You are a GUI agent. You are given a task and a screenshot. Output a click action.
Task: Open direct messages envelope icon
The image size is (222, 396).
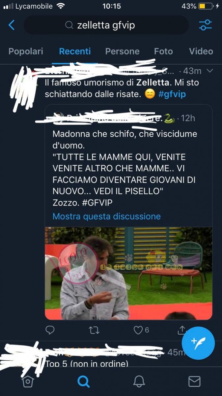click(194, 382)
